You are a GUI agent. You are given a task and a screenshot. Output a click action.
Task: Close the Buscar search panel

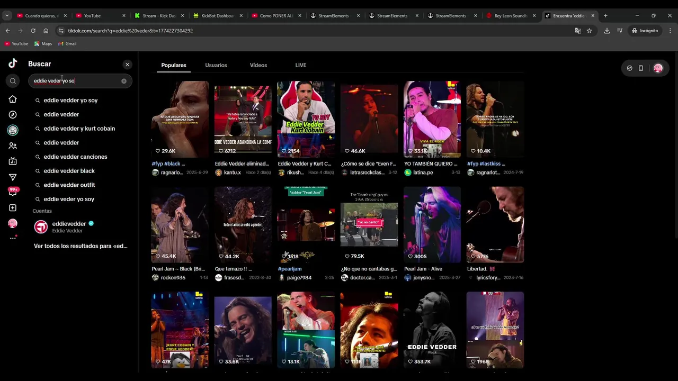[127, 65]
